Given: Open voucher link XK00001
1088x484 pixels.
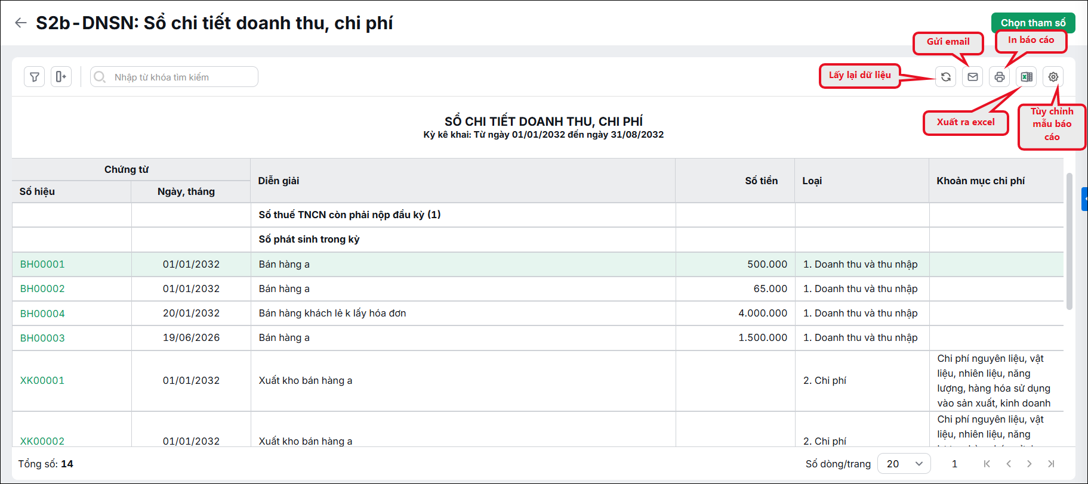Looking at the screenshot, I should pyautogui.click(x=42, y=380).
